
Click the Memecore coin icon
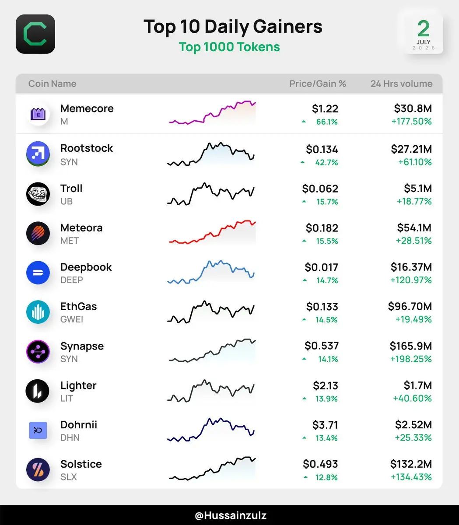click(38, 114)
